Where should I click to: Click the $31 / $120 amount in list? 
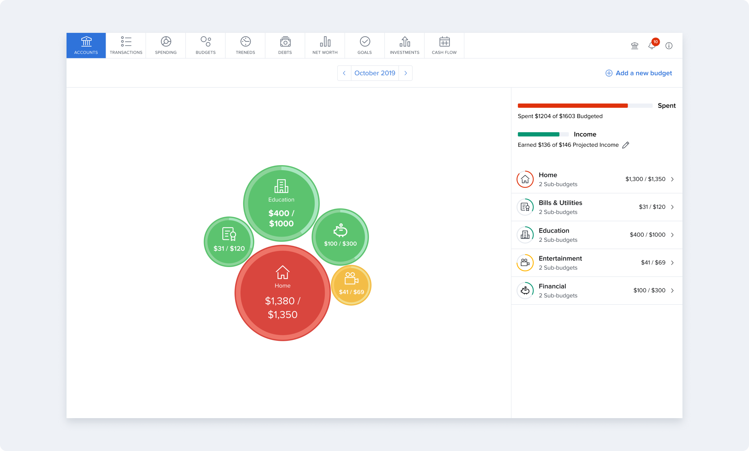pos(652,207)
